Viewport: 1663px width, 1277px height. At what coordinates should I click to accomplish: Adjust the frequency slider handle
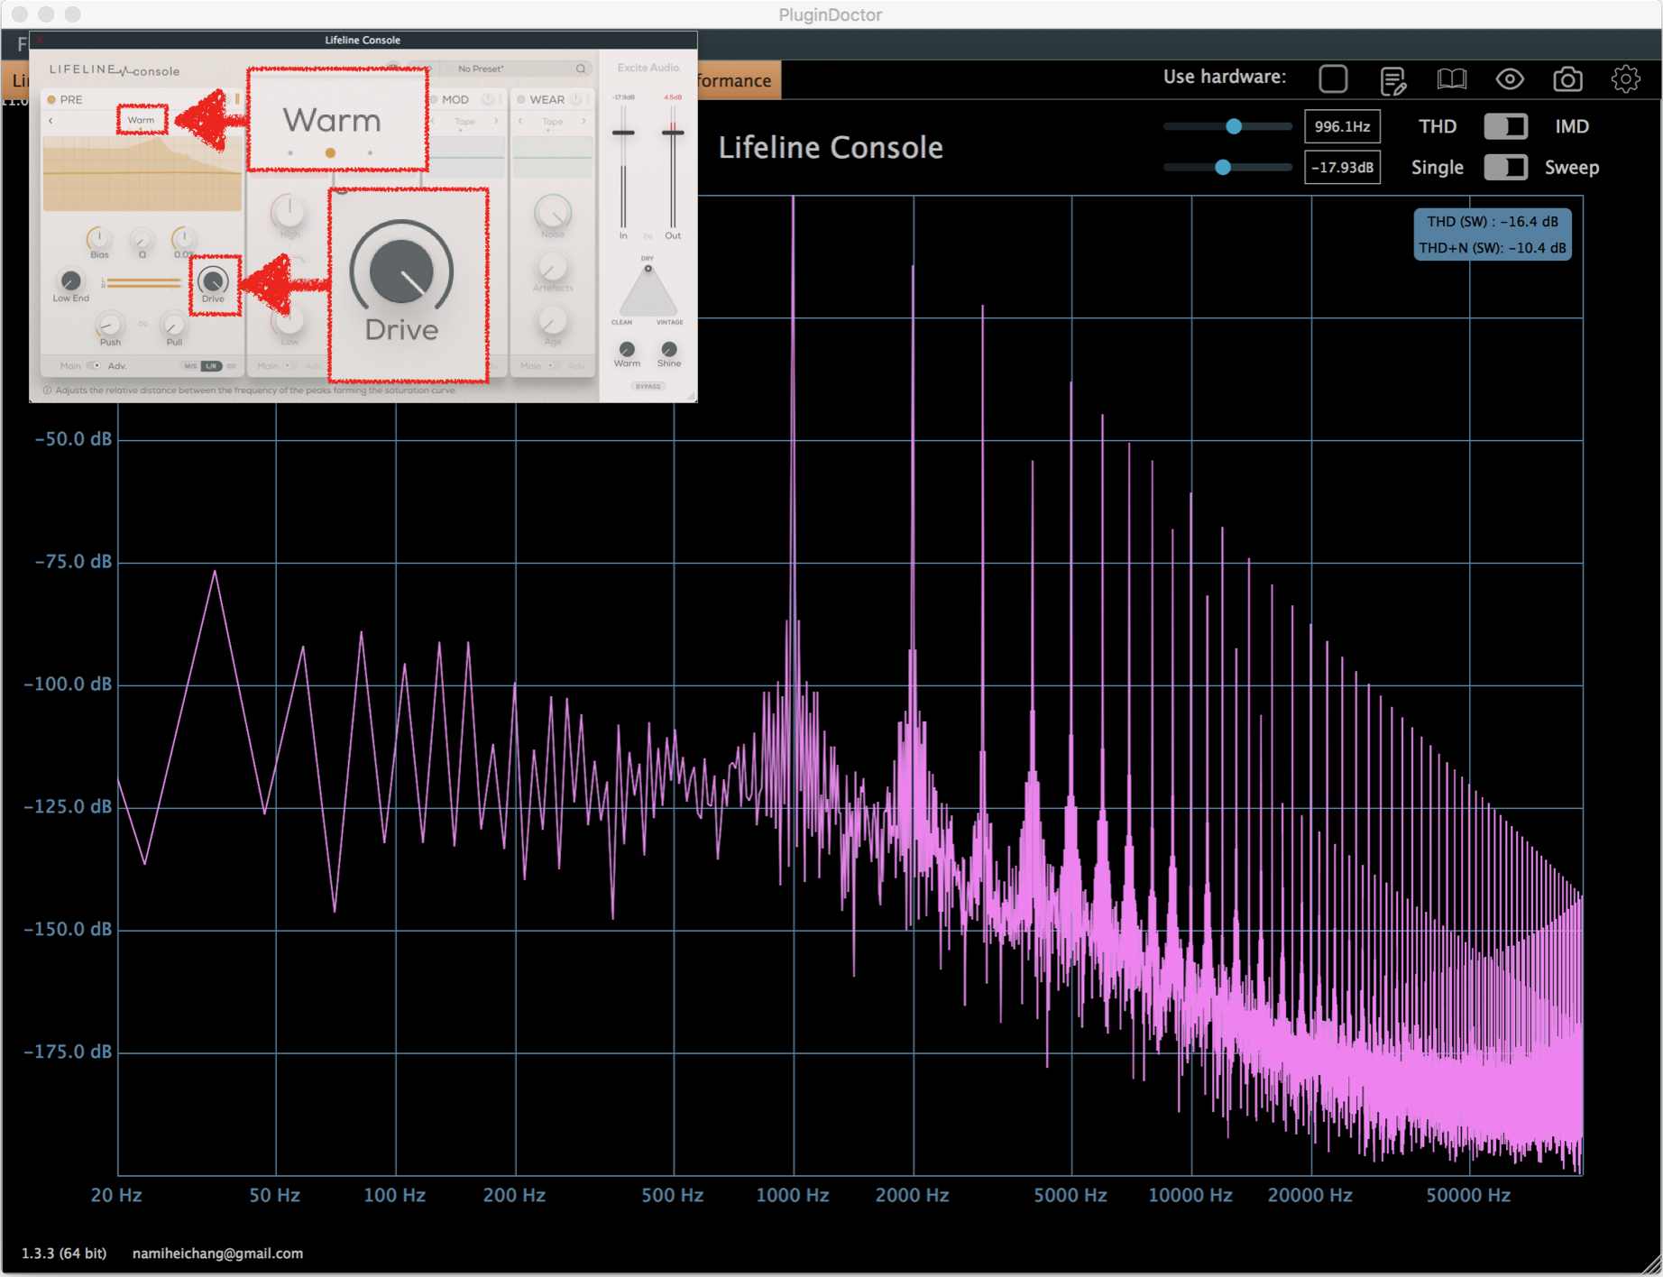[1234, 126]
